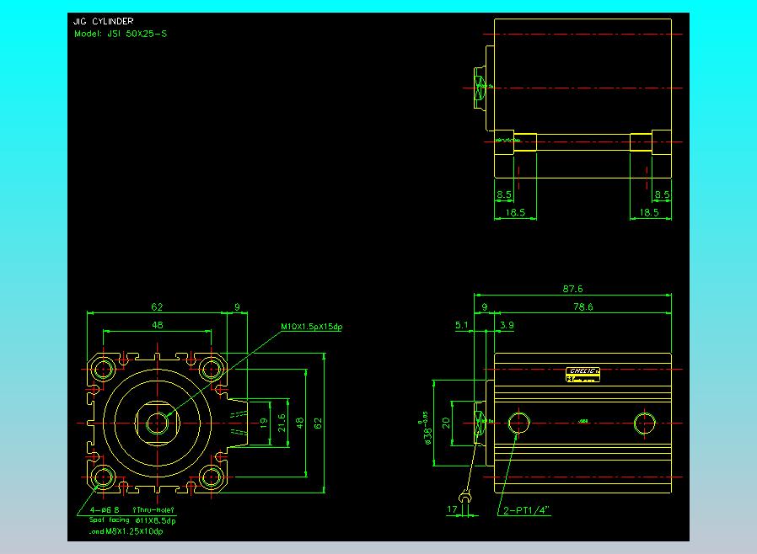757x554 pixels.
Task: Select the right port hole circle in side view
Action: (646, 422)
